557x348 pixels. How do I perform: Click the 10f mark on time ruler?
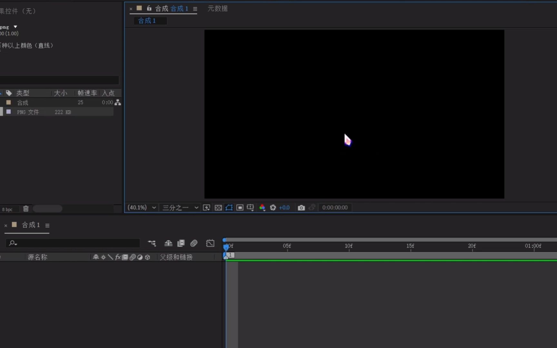(349, 246)
